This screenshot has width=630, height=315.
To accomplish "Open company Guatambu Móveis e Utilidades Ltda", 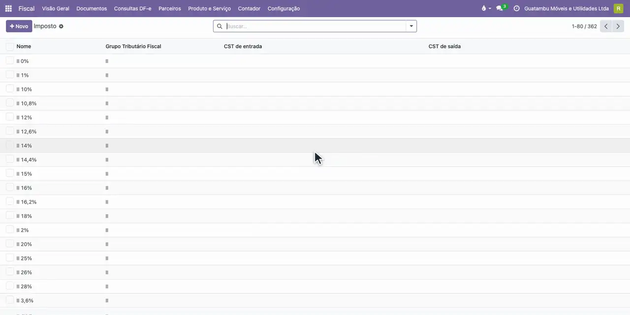I will point(566,8).
